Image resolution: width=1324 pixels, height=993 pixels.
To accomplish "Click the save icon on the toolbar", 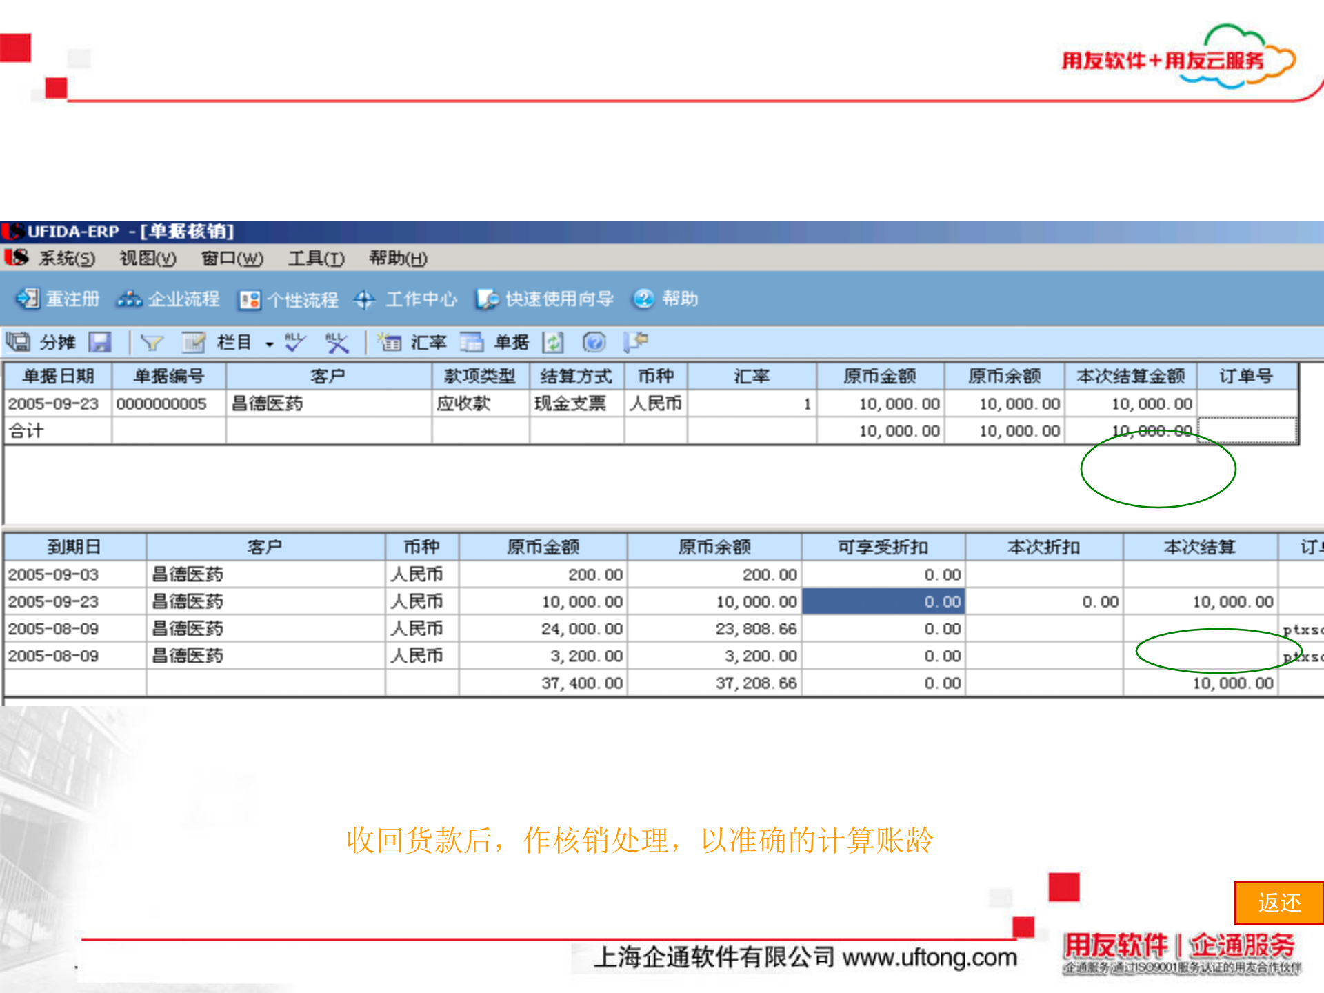I will [x=99, y=342].
